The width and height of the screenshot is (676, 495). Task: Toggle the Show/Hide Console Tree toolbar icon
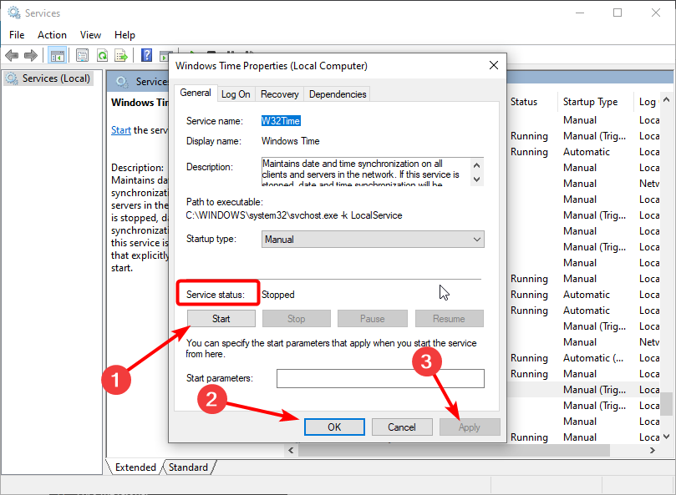[x=57, y=56]
